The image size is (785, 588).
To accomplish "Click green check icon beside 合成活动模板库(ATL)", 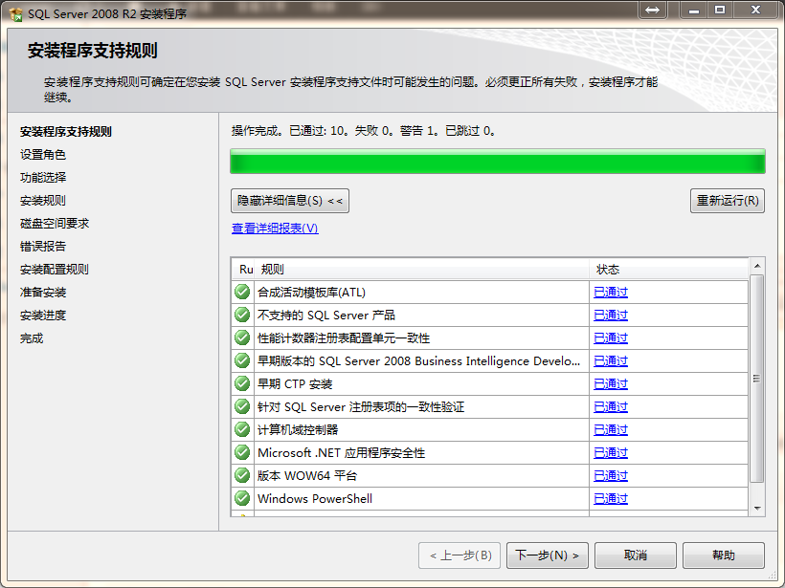I will pyautogui.click(x=242, y=293).
